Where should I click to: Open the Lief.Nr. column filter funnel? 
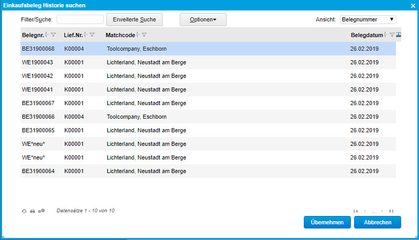point(92,35)
